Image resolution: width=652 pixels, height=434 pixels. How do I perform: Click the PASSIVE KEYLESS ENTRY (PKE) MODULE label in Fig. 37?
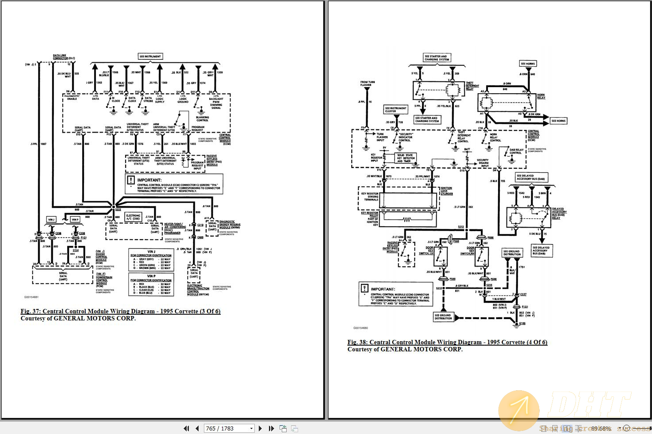pos(214,160)
